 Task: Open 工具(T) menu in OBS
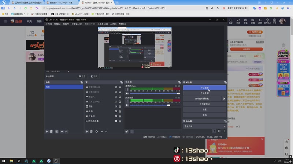point(113,24)
